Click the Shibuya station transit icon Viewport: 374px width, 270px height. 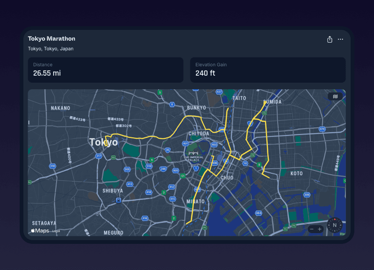pos(119,200)
